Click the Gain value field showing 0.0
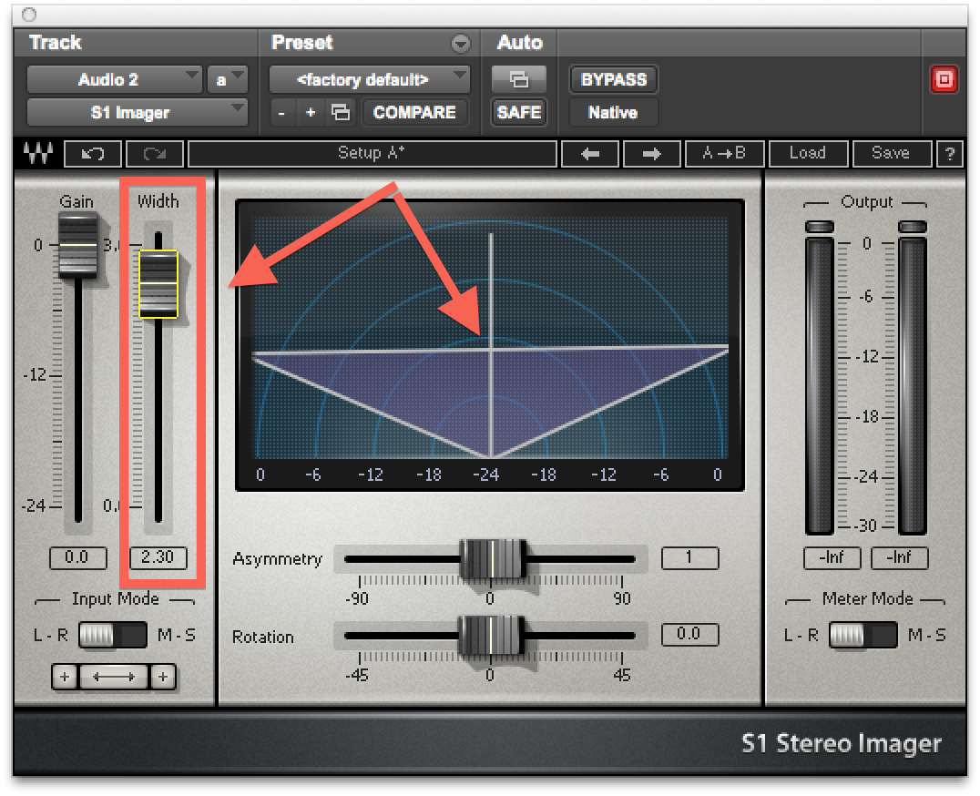Viewport: 980px width, 796px height. coord(78,558)
